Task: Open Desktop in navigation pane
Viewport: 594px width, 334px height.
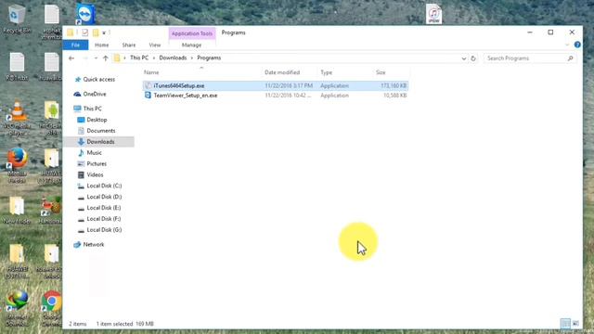Action: click(x=97, y=120)
